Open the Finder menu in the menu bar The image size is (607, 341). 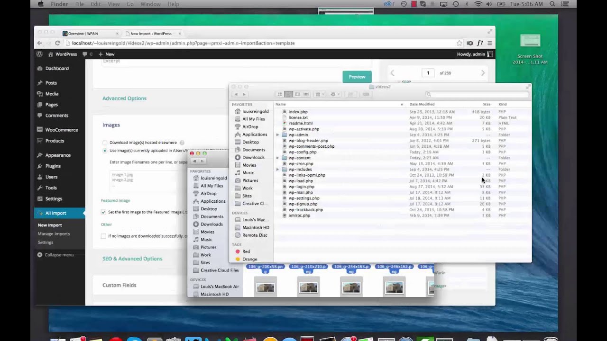click(x=59, y=4)
